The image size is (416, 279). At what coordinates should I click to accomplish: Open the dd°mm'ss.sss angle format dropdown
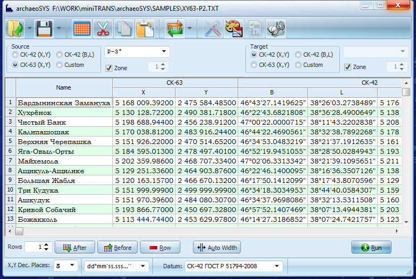click(116, 266)
